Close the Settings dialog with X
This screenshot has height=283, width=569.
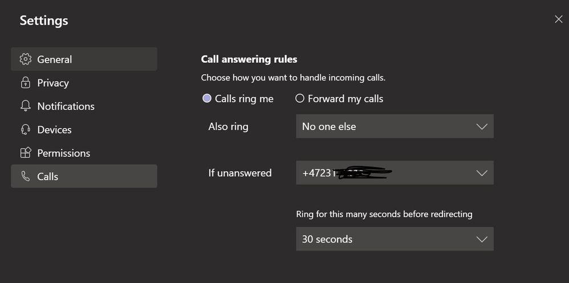[x=558, y=19]
